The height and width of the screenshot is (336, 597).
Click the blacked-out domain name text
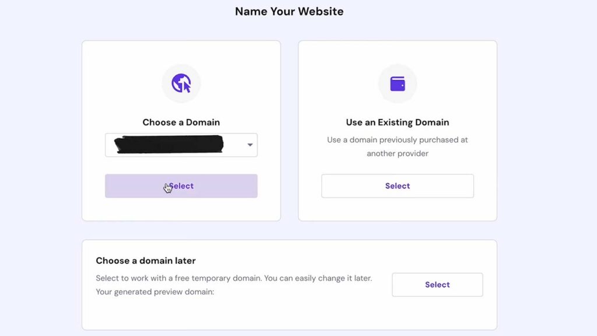(x=168, y=145)
